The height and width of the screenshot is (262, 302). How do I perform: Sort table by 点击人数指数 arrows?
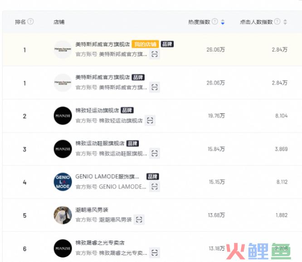[x=285, y=22]
